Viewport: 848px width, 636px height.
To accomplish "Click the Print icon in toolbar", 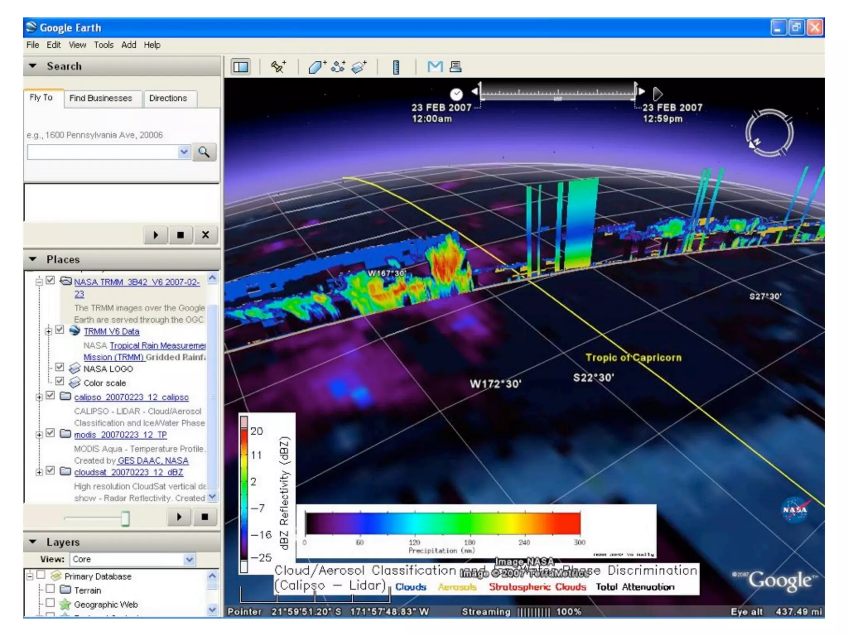I will (455, 67).
